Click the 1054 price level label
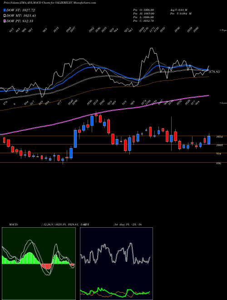227x300 pixels. (x=219, y=137)
